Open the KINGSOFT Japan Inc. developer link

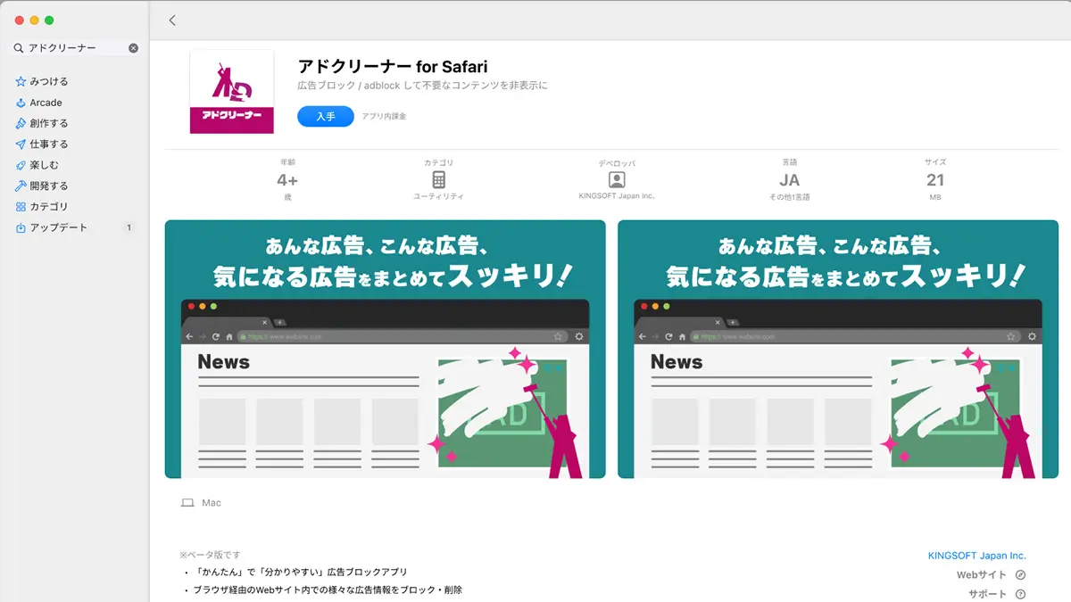point(976,554)
